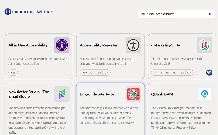This screenshot has height=135, width=218.
Task: Open the Accessibility Reporter title
Action: tap(99, 45)
